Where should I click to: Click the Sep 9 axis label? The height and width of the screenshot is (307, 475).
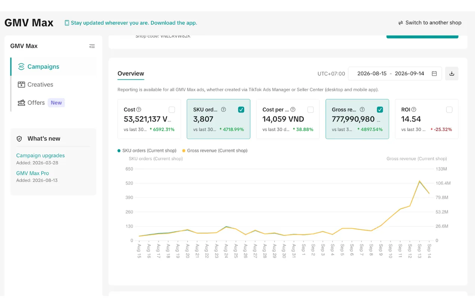tap(381, 250)
